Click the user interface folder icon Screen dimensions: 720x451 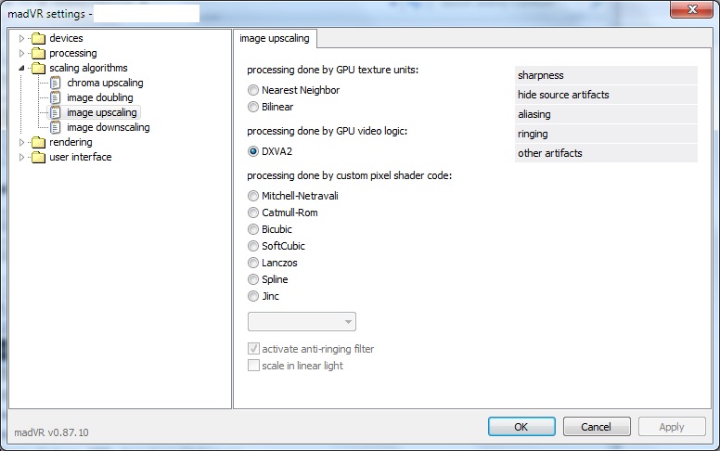pyautogui.click(x=38, y=158)
